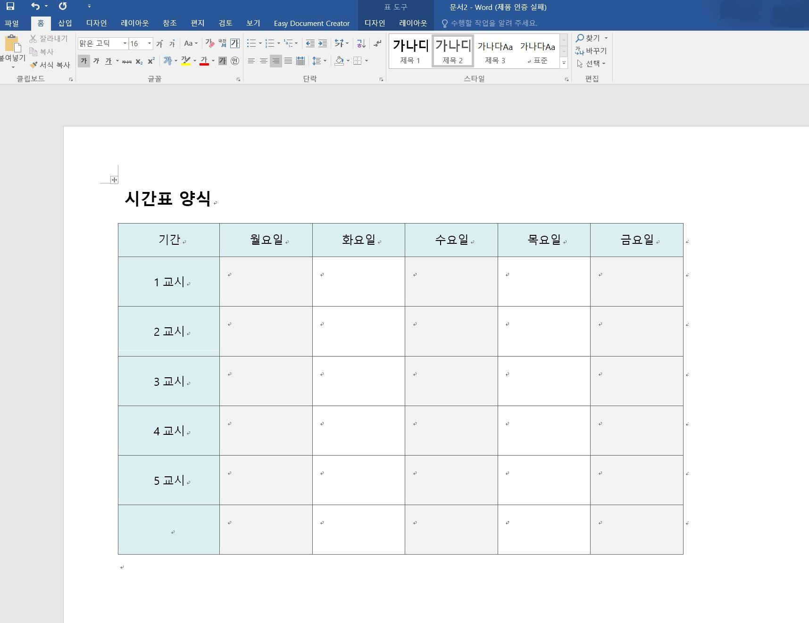Click the text effects blue 가 icon

pyautogui.click(x=167, y=61)
